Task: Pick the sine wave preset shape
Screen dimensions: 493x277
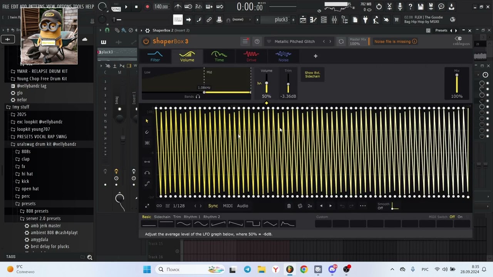Action: [183, 224]
